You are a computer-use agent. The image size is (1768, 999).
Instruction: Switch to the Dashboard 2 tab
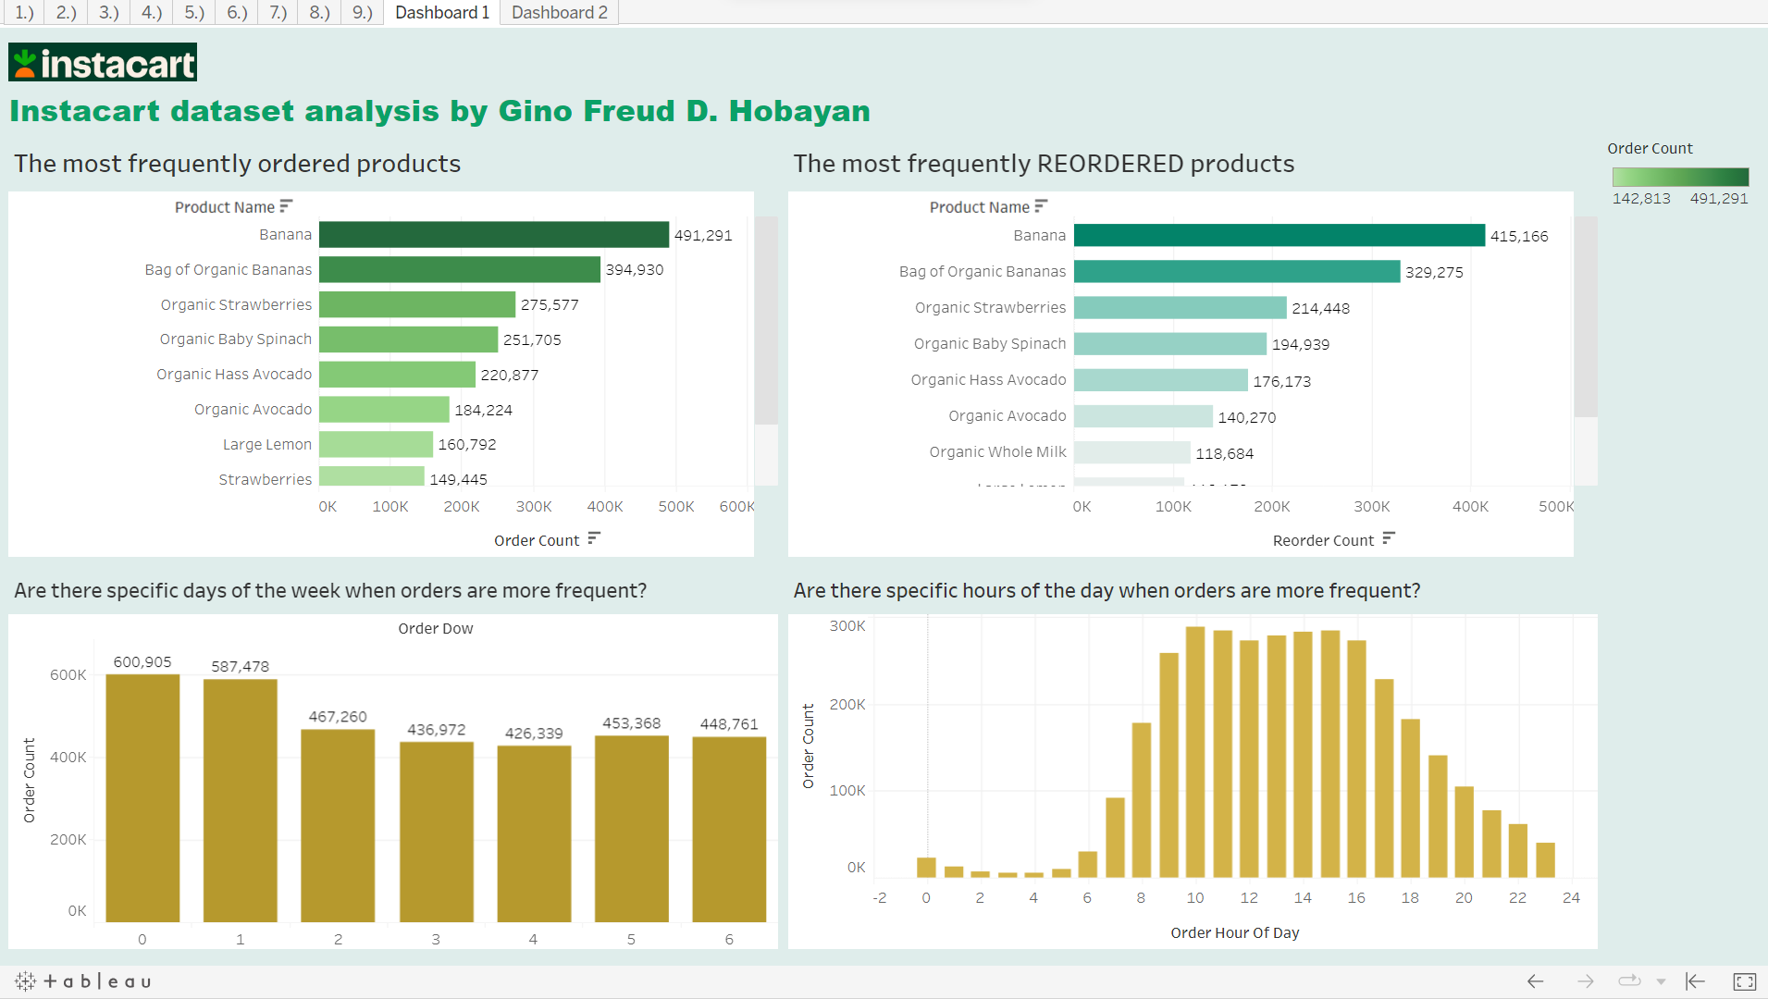coord(559,12)
